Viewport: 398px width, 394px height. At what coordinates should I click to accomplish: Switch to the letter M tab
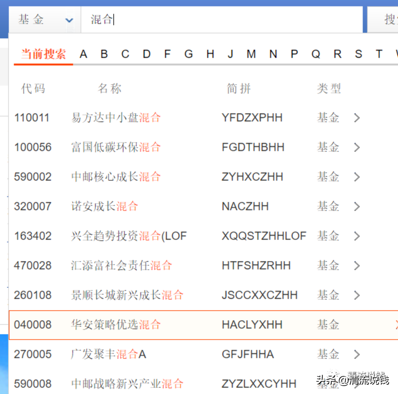[251, 54]
